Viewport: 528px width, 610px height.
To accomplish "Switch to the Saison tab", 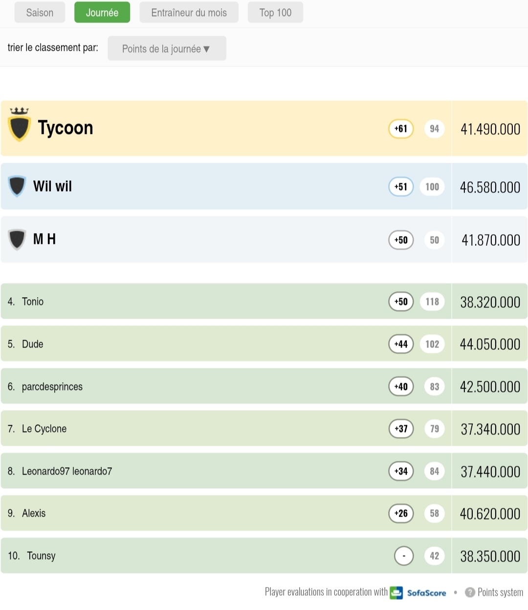I will [x=40, y=13].
